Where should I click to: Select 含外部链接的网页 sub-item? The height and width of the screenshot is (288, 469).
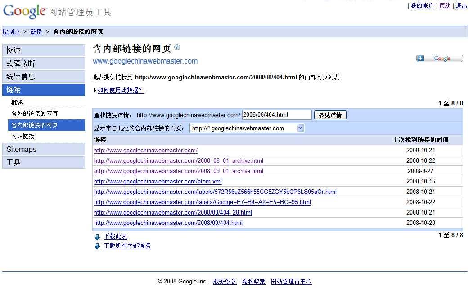point(34,114)
